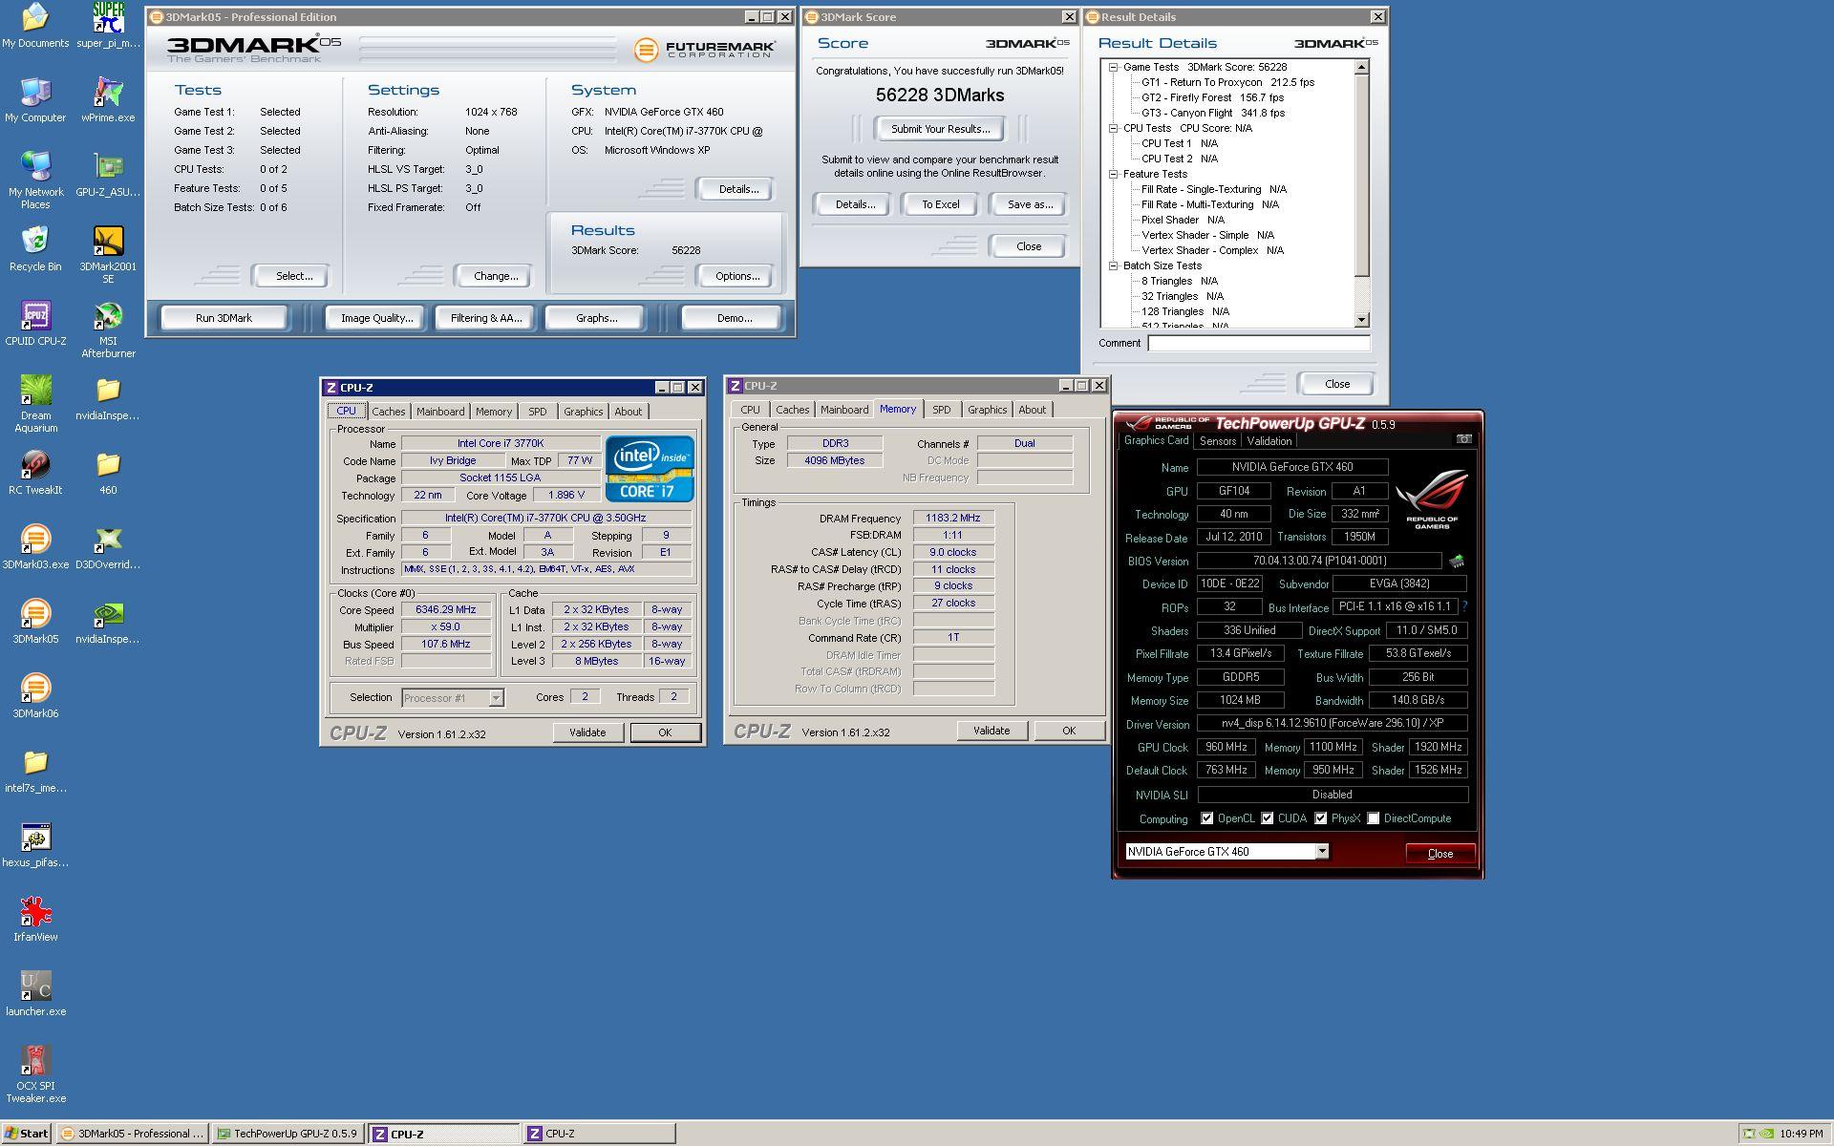1834x1146 pixels.
Task: Toggle PhysX checkbox in GPU-Z
Action: (1320, 818)
